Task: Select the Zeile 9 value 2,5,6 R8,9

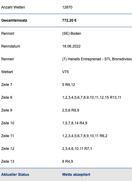Action: click(71, 110)
